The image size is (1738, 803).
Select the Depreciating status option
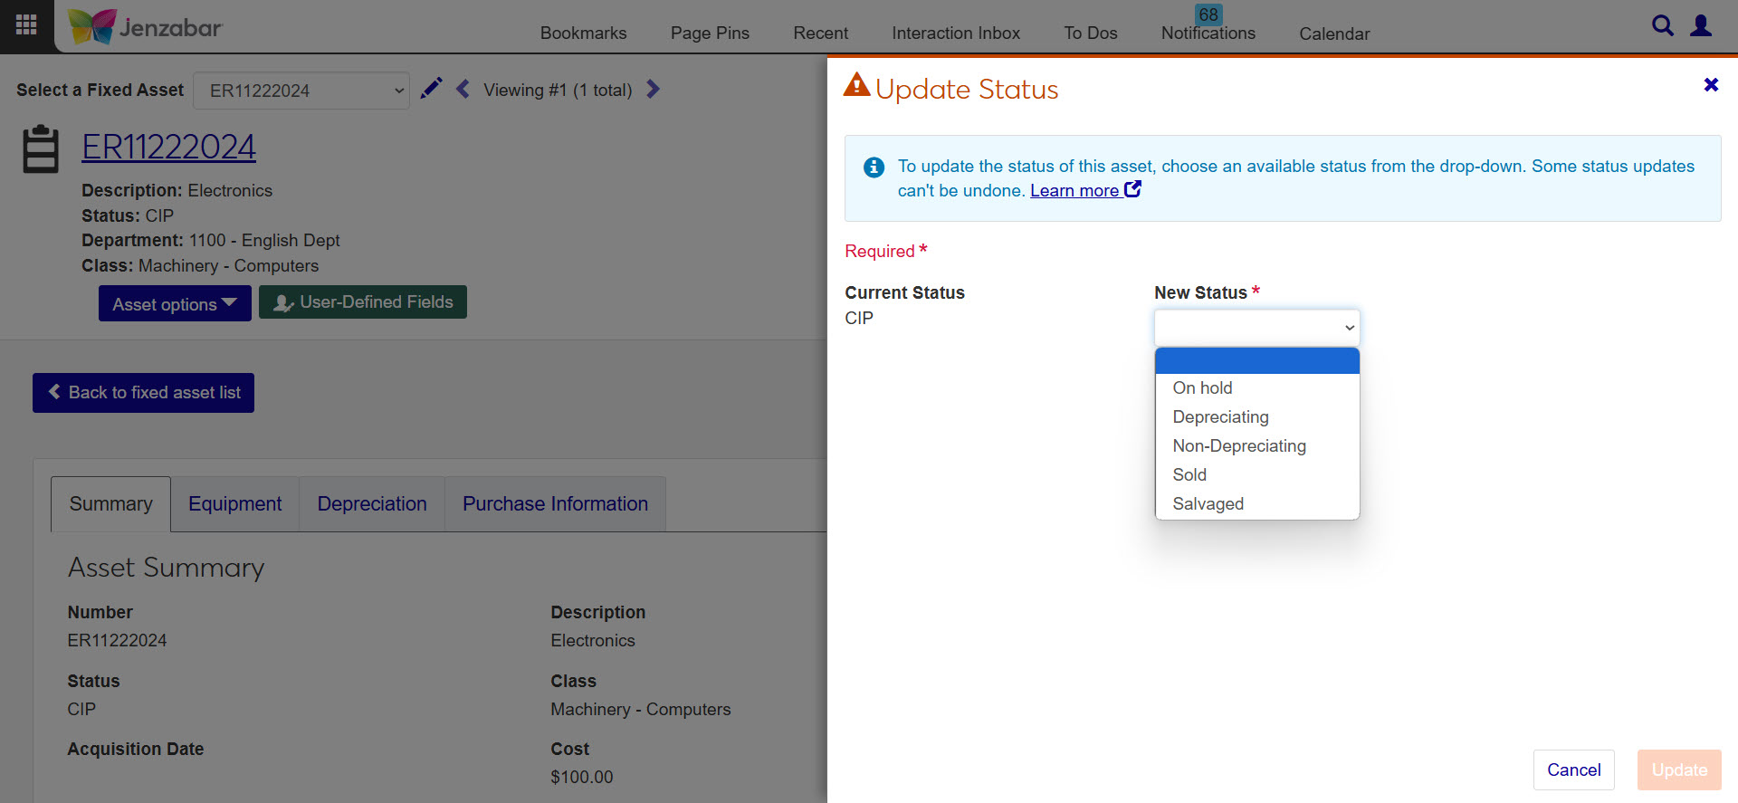click(x=1220, y=416)
